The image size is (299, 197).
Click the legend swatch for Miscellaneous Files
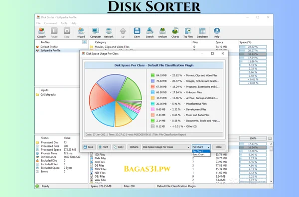(152, 104)
